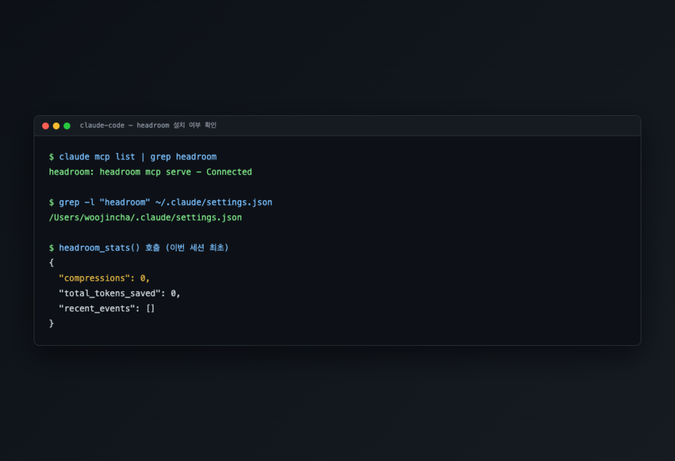The image size is (675, 461).
Task: Click the red close window dot
Action: click(x=45, y=126)
